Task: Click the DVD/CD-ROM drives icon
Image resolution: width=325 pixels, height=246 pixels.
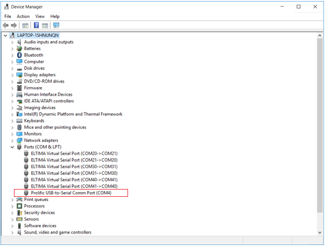Action: click(20, 81)
